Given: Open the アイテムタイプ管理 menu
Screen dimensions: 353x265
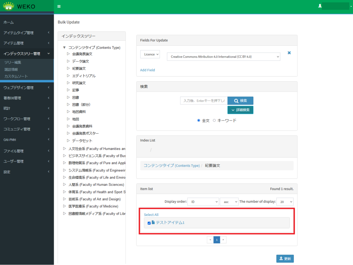Looking at the screenshot, I should pyautogui.click(x=19, y=33).
